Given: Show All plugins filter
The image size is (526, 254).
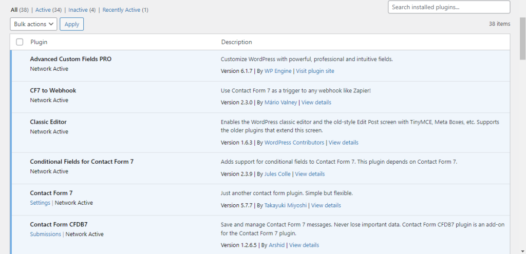Looking at the screenshot, I should tap(14, 10).
